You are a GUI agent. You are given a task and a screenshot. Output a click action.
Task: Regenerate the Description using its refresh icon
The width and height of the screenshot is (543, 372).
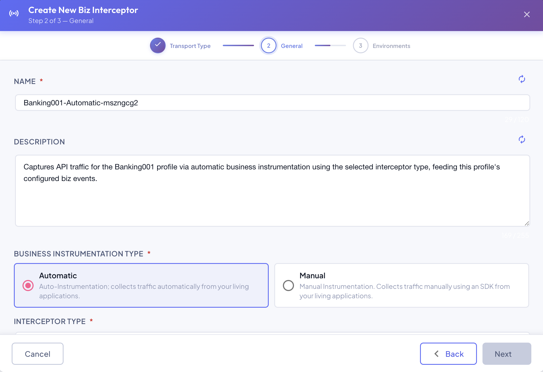[x=522, y=139]
